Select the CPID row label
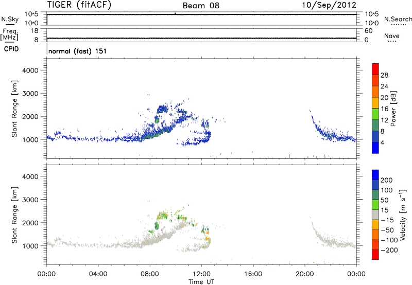412x285 pixels. 11,49
